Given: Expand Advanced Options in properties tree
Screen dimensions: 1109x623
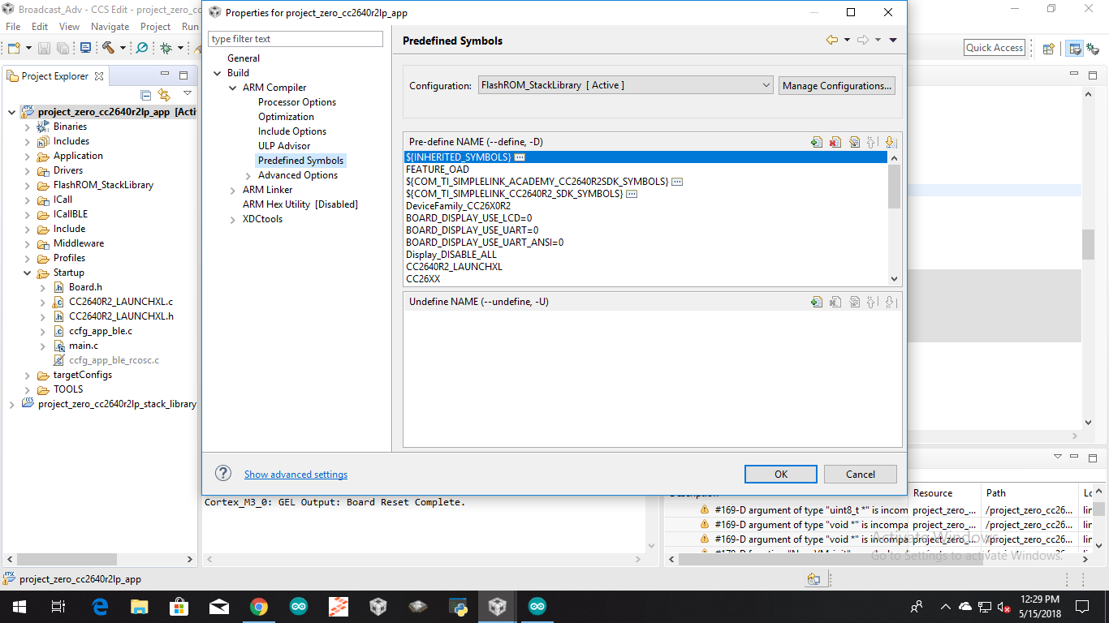Looking at the screenshot, I should [248, 175].
